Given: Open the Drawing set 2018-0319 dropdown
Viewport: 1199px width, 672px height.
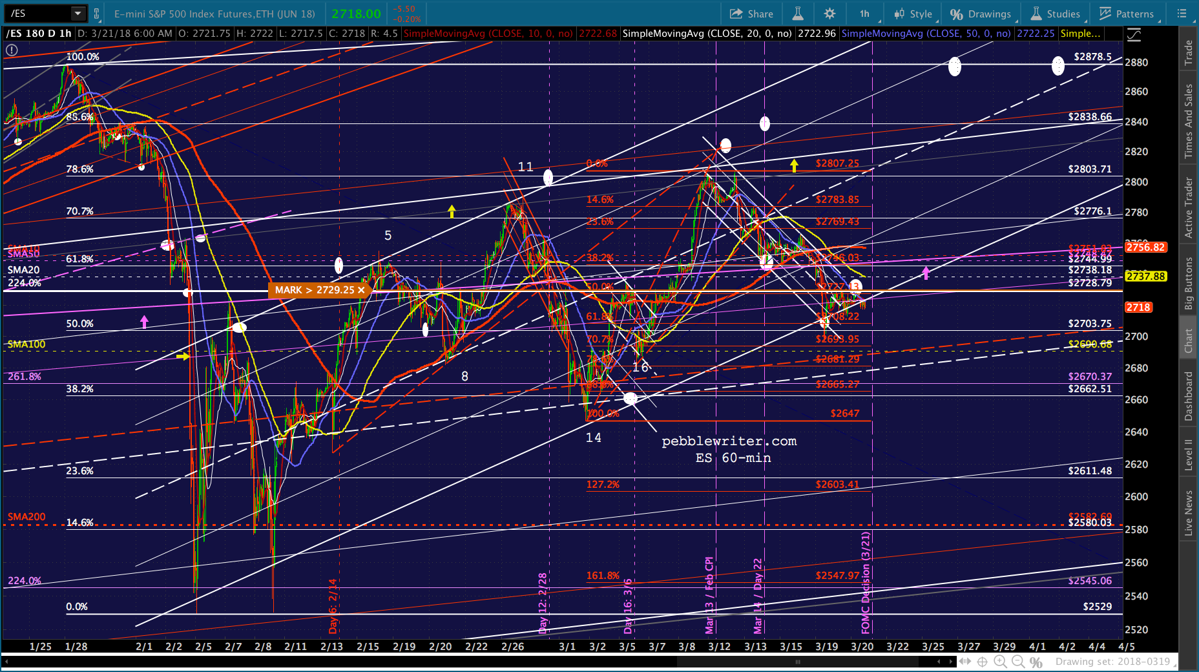Looking at the screenshot, I should point(1112,662).
